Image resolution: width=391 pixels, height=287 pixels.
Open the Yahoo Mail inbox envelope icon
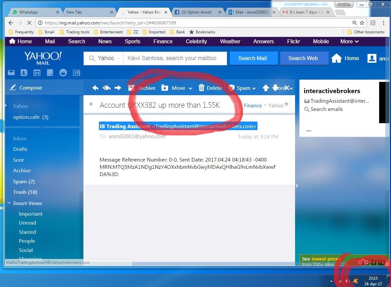pos(11,73)
